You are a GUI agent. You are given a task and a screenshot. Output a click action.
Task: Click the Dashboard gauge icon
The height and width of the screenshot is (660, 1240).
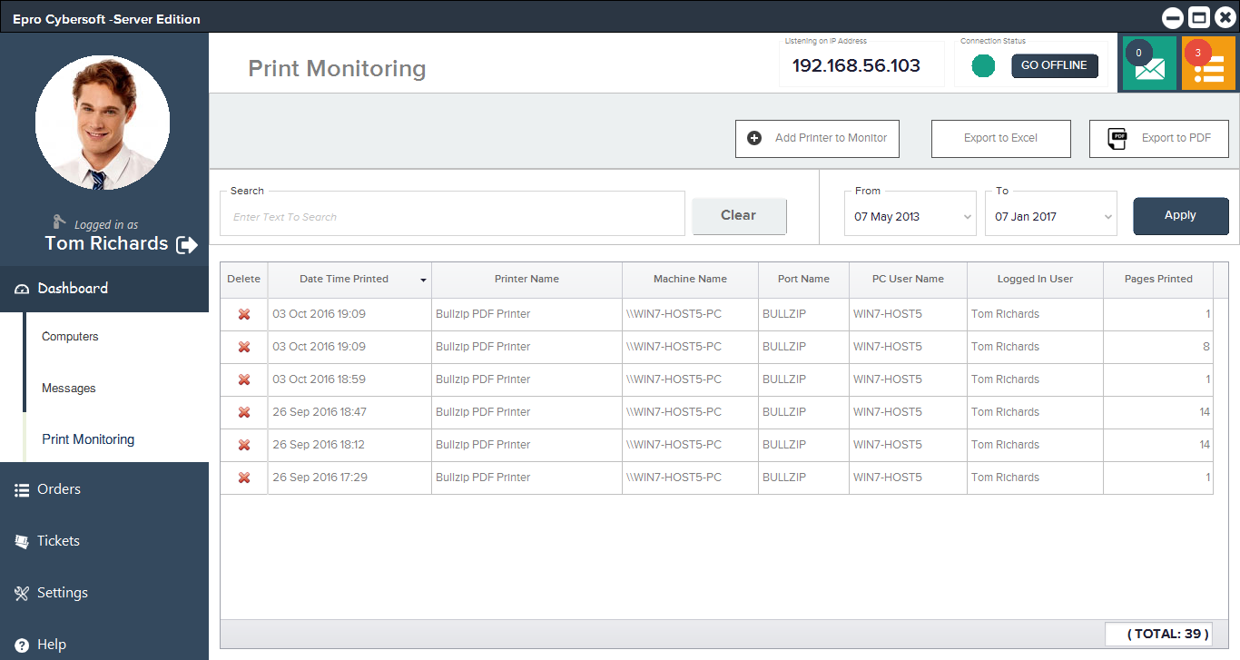[x=23, y=289]
